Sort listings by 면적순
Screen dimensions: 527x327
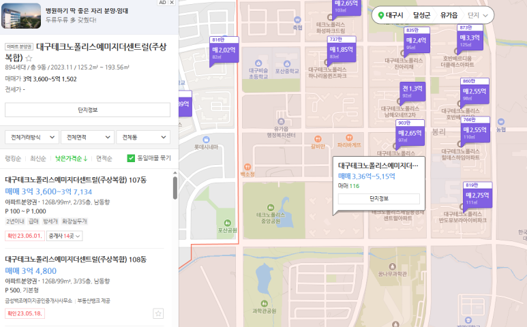(x=104, y=159)
